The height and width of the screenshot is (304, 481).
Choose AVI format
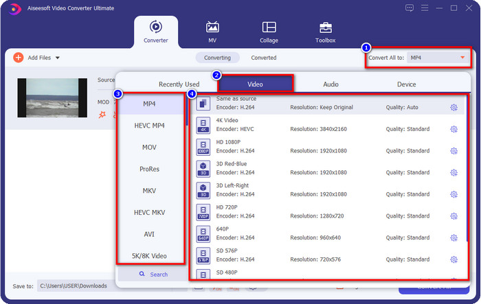[x=149, y=234]
